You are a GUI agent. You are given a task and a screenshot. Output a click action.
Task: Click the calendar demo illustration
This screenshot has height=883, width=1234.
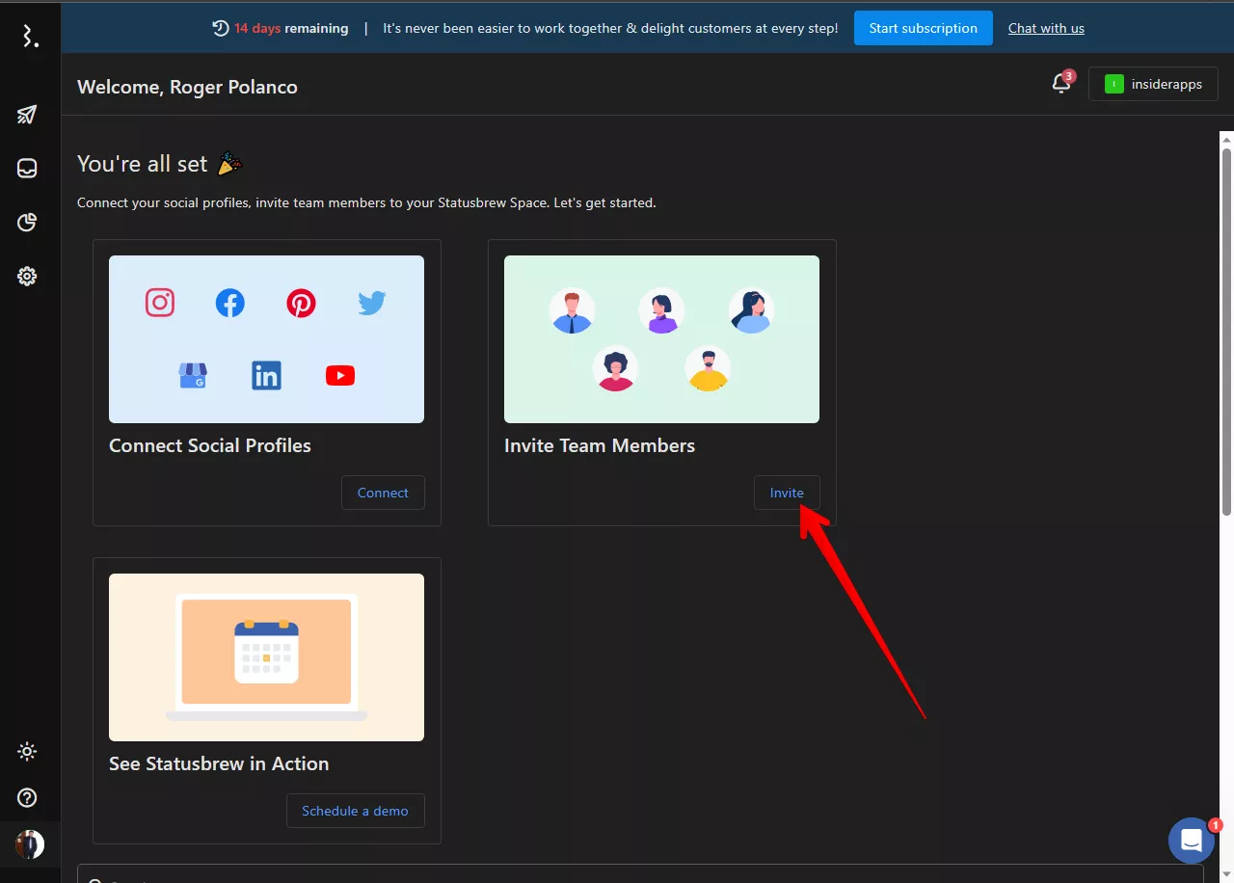tap(266, 657)
